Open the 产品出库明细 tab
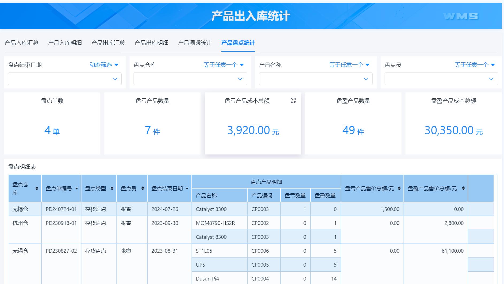The image size is (504, 284). tap(151, 43)
